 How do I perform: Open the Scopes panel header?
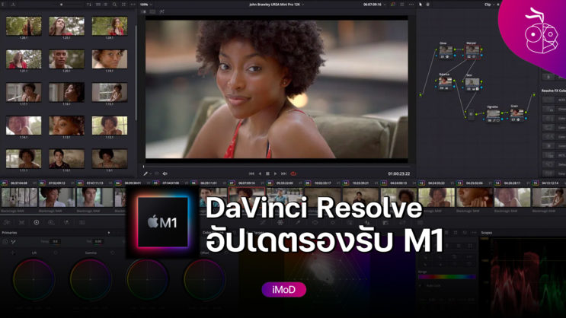(486, 233)
